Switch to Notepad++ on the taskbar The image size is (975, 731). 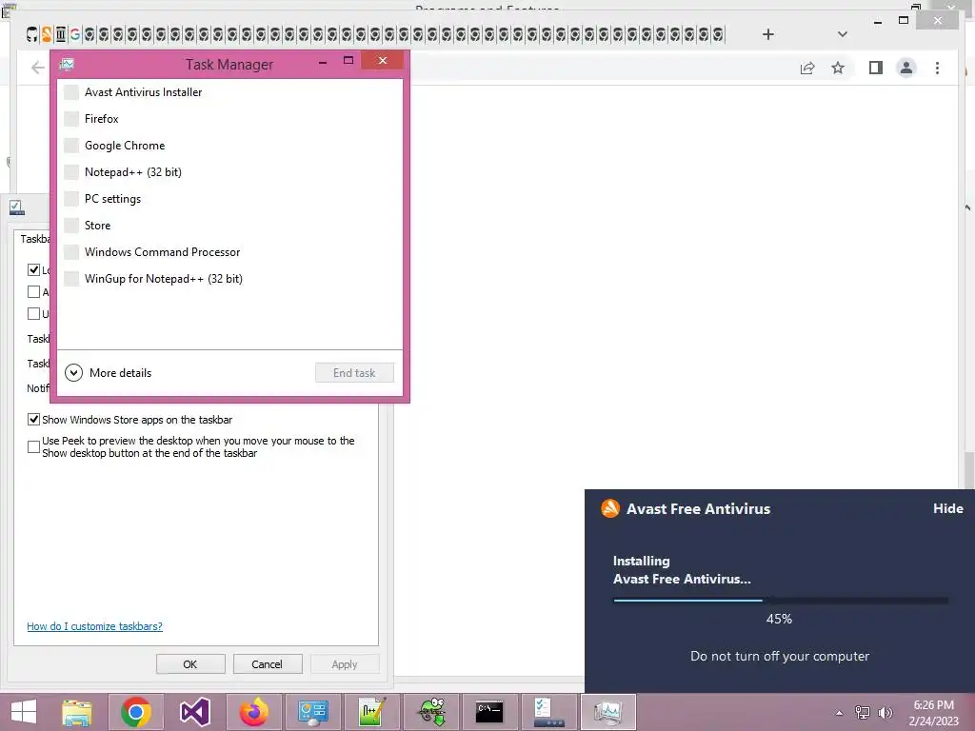click(x=371, y=712)
